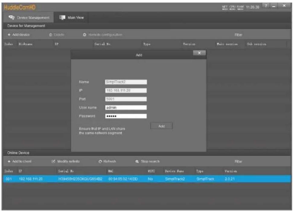The image size is (293, 211).
Task: Click the Refresh circular arrow icon
Action: click(100, 161)
